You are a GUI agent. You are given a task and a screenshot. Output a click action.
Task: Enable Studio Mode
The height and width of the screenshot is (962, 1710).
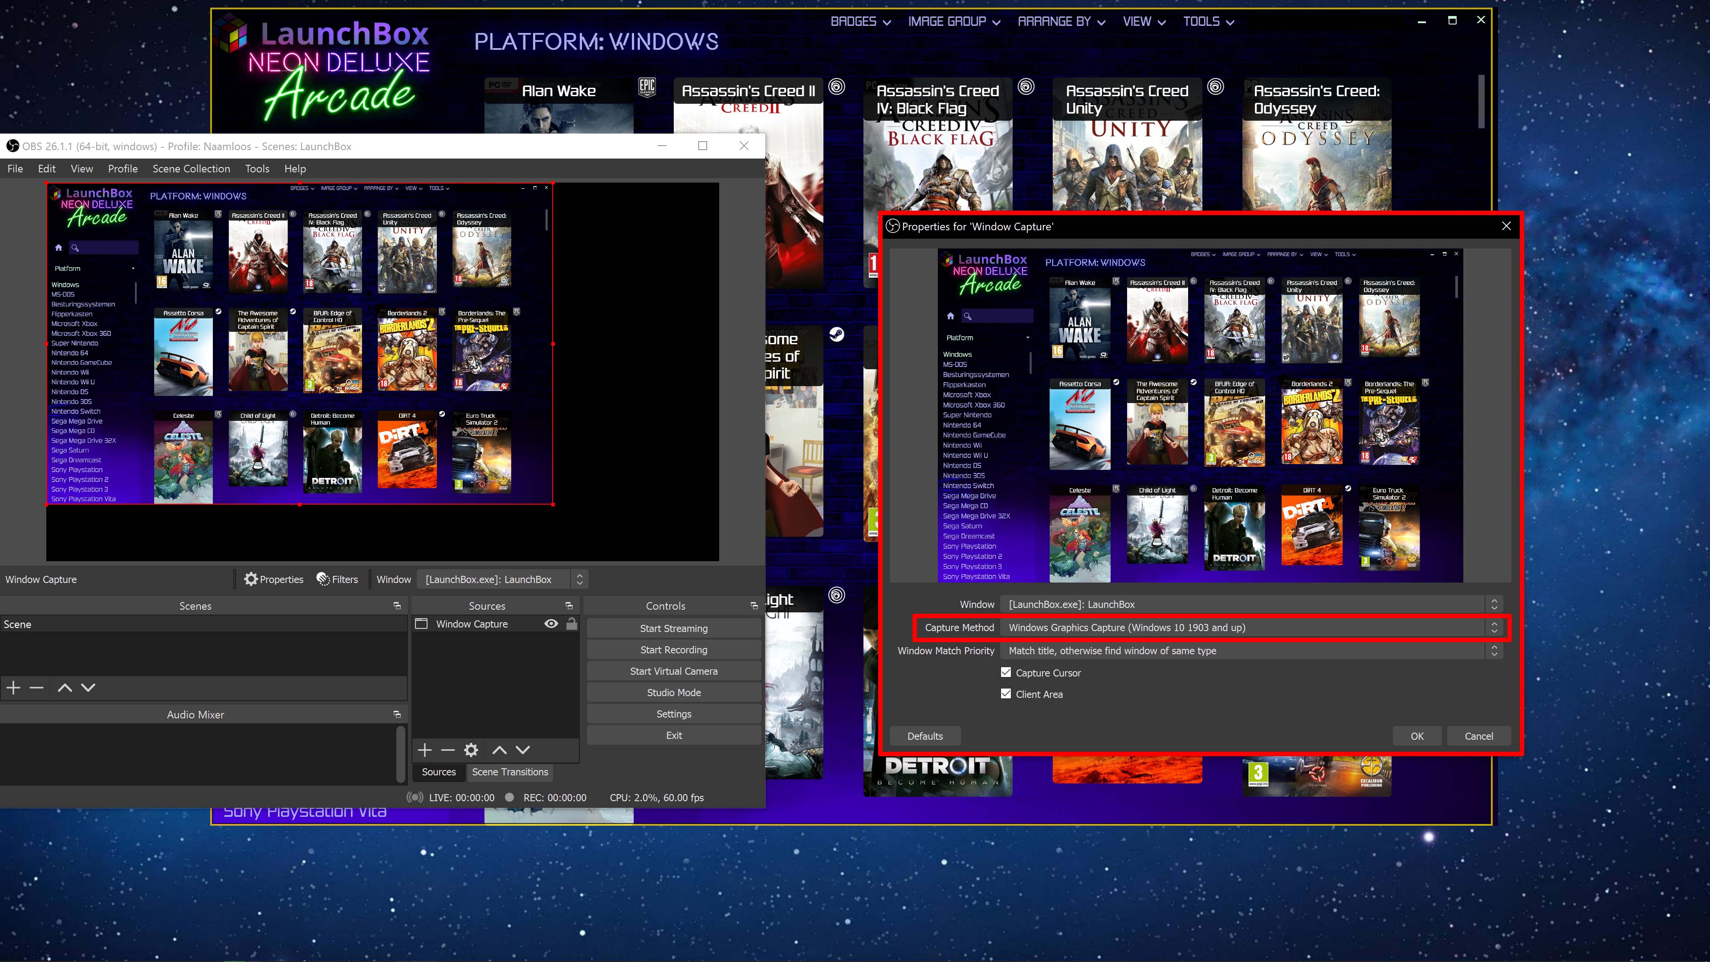click(674, 693)
